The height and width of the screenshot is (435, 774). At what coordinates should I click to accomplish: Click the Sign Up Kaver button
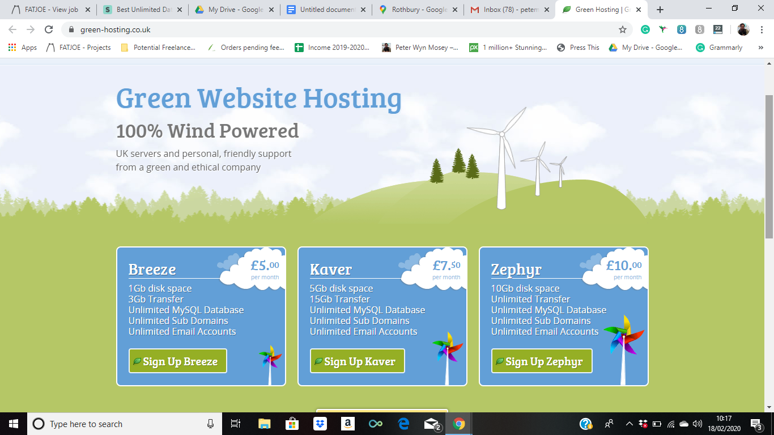point(358,361)
